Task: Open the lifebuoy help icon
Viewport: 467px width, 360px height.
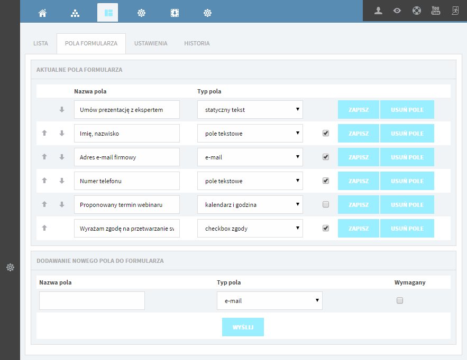Action: coord(417,11)
